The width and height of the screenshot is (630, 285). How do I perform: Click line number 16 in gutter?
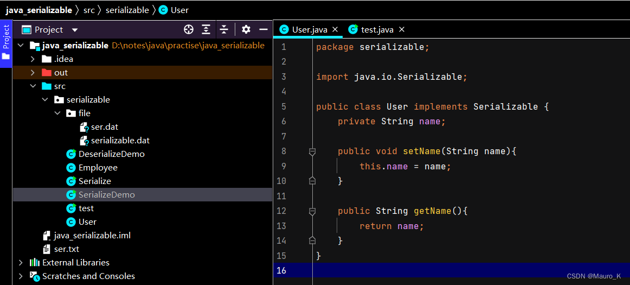[281, 270]
